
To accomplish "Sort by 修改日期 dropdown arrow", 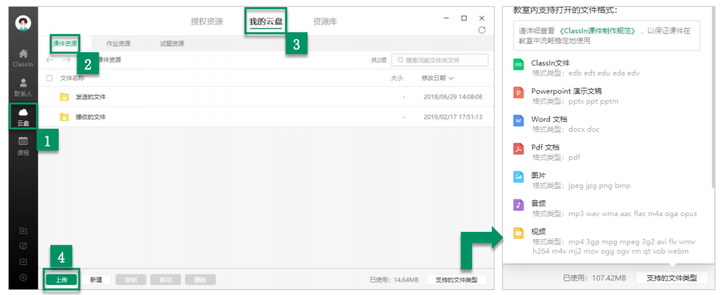I will pyautogui.click(x=452, y=78).
